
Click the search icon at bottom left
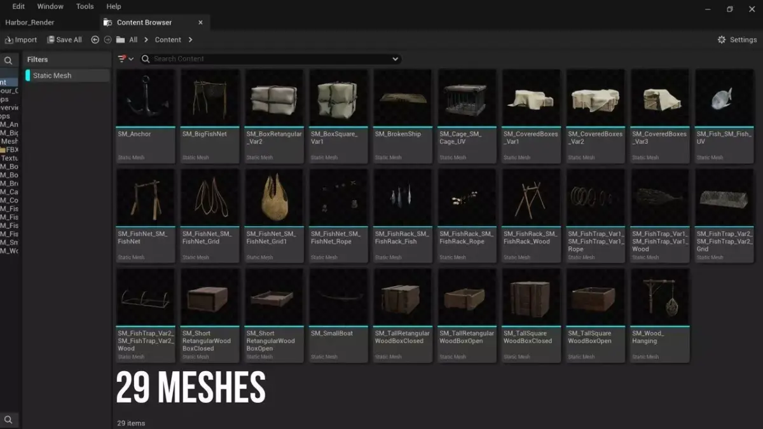coord(8,419)
